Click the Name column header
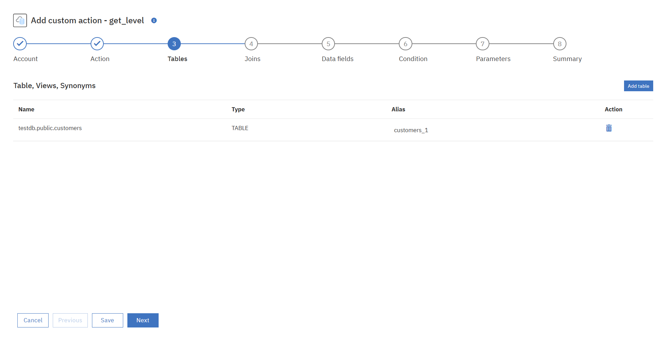 click(x=26, y=109)
